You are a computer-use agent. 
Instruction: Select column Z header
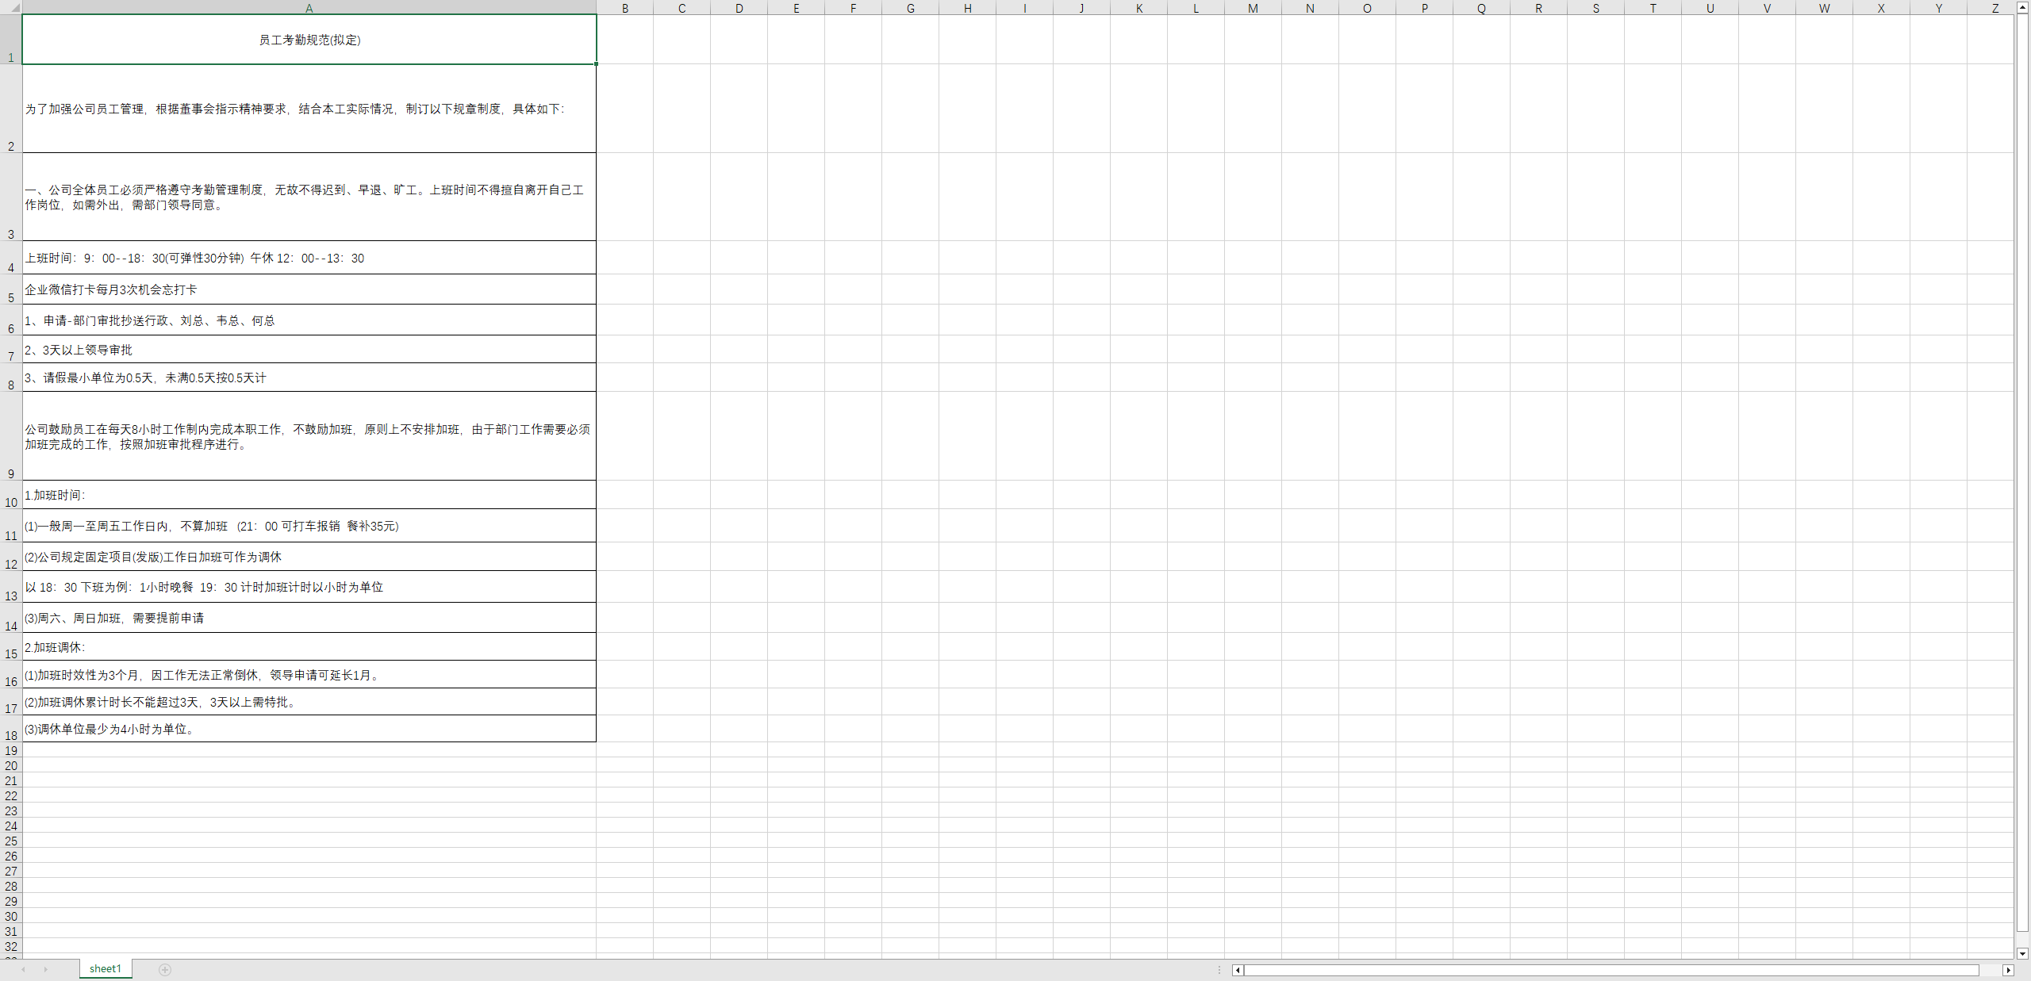(x=1995, y=8)
